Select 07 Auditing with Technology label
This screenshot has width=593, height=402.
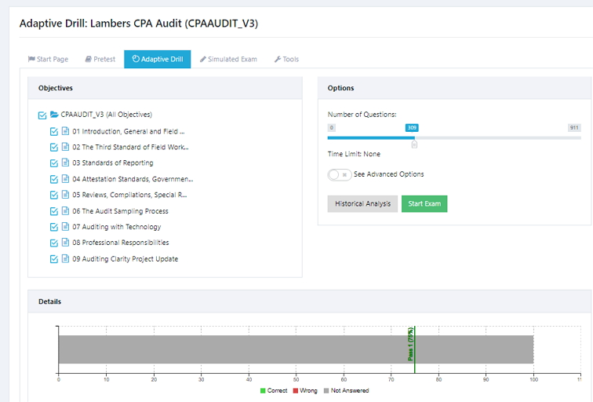pyautogui.click(x=116, y=227)
